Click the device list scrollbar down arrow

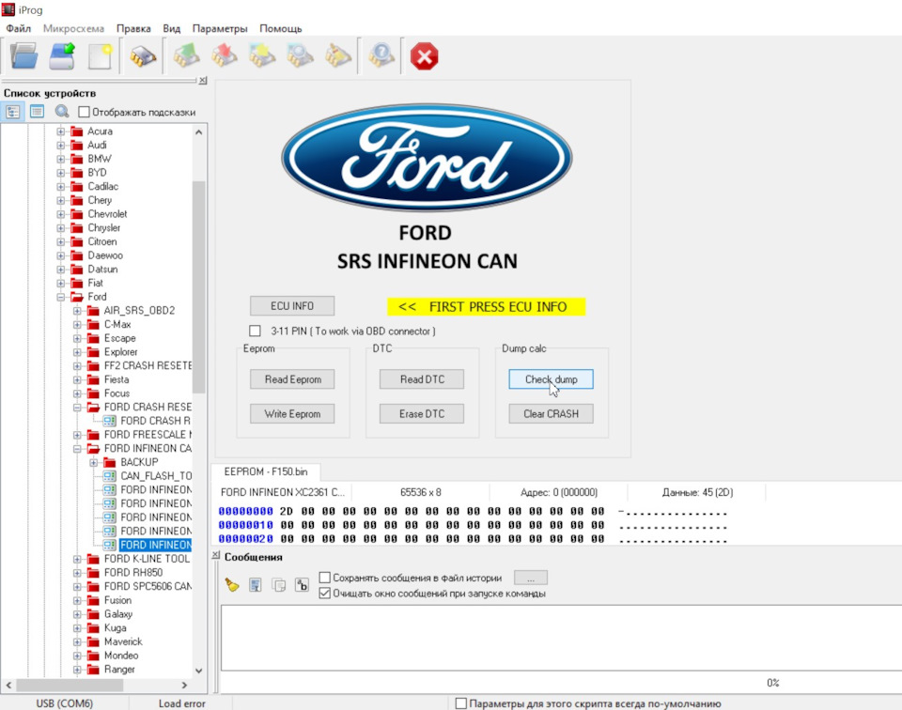[x=198, y=671]
